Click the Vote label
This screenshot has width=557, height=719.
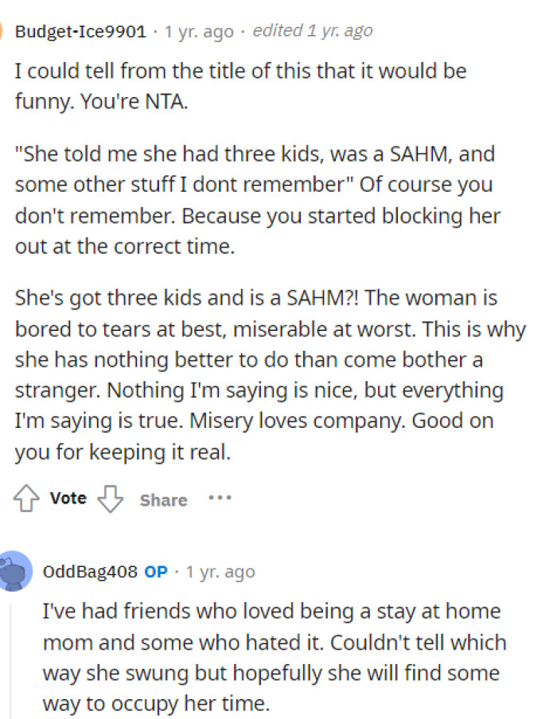(x=68, y=499)
